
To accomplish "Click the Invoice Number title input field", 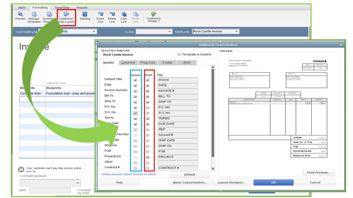I will 178,91.
